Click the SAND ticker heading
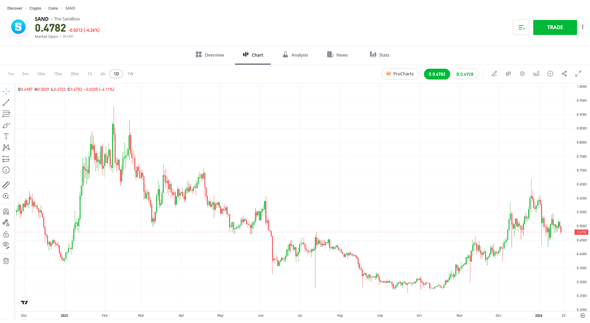This screenshot has height=323, width=590. (x=42, y=19)
